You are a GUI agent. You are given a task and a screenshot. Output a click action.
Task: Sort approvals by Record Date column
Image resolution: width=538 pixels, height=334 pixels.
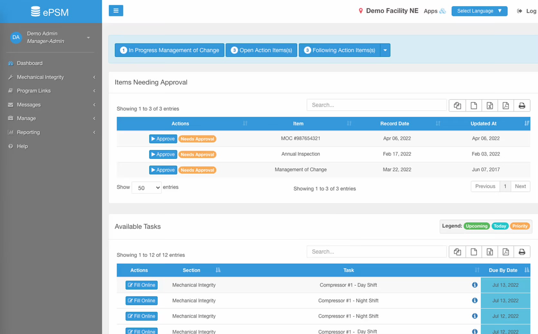[x=394, y=124]
